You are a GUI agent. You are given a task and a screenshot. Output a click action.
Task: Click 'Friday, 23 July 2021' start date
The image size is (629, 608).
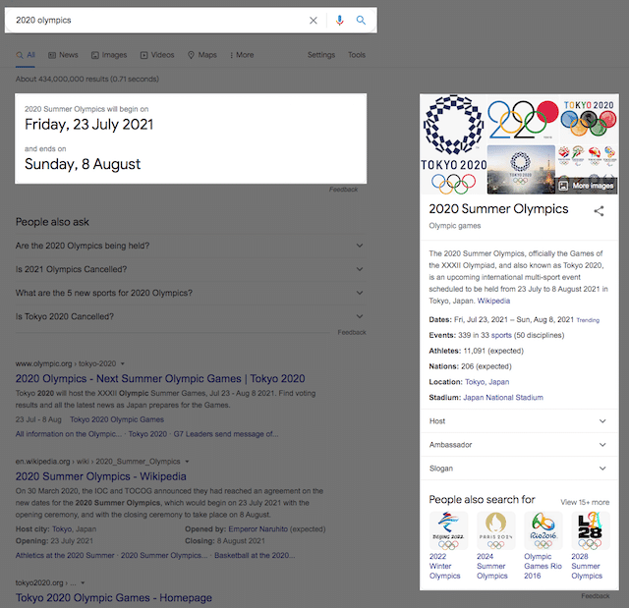[89, 125]
